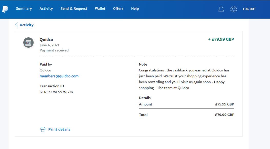Click the Quidco payment title
Screen dimensions: 270x149
46,40
